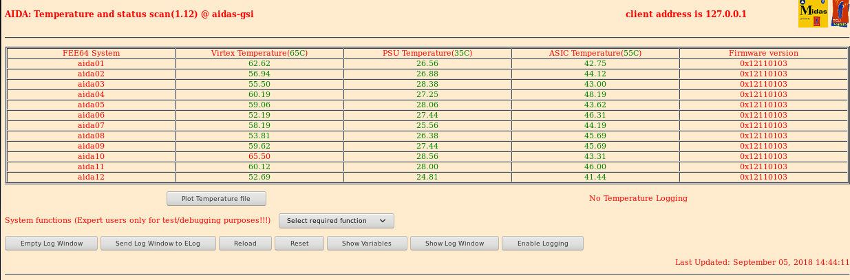Click Plot Temperature file button
This screenshot has height=280, width=850.
pos(216,198)
